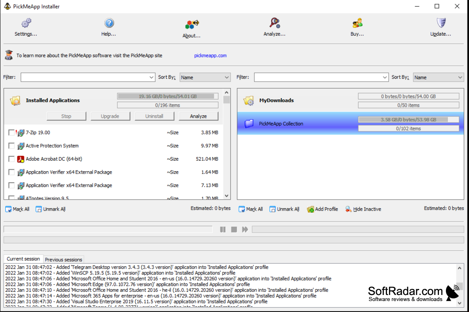
Task: Select the PickMeApp Collection row
Action: click(350, 123)
